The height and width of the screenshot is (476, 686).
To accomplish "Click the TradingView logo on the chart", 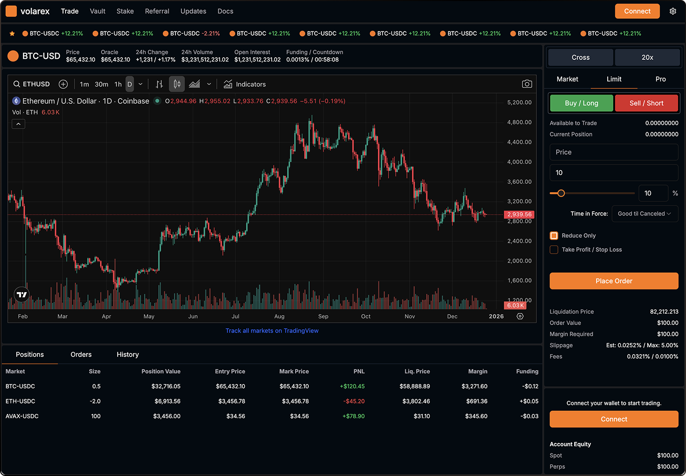I will 21,294.
